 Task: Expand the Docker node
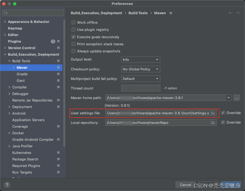pos(9,133)
